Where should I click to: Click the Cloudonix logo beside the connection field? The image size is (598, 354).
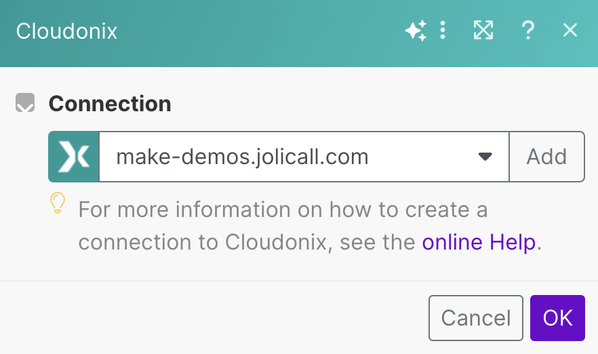coord(74,157)
